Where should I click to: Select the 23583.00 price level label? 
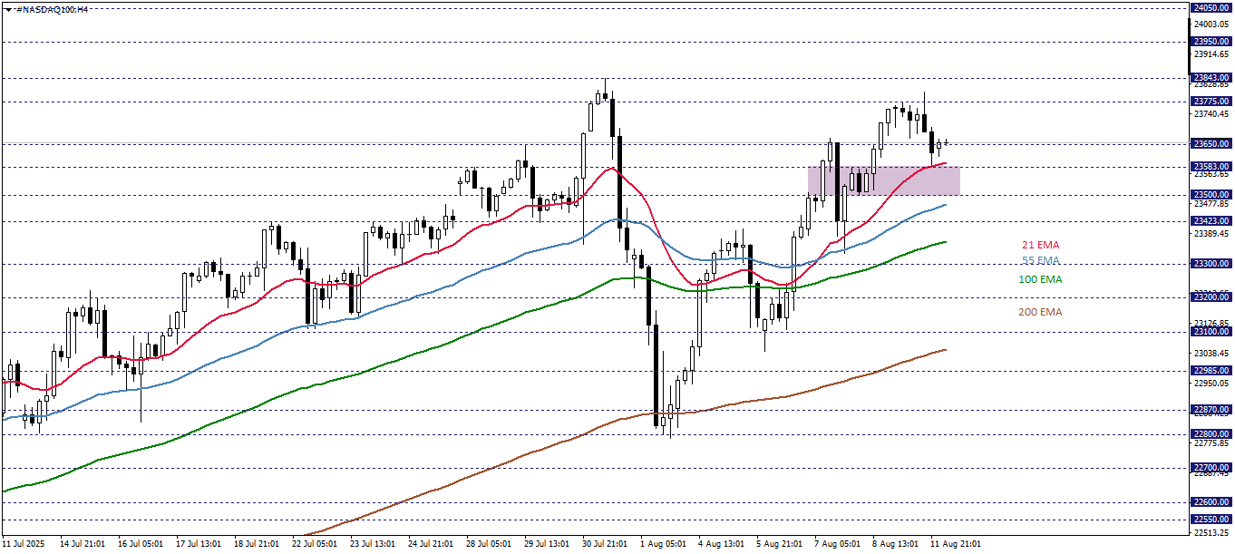1211,167
